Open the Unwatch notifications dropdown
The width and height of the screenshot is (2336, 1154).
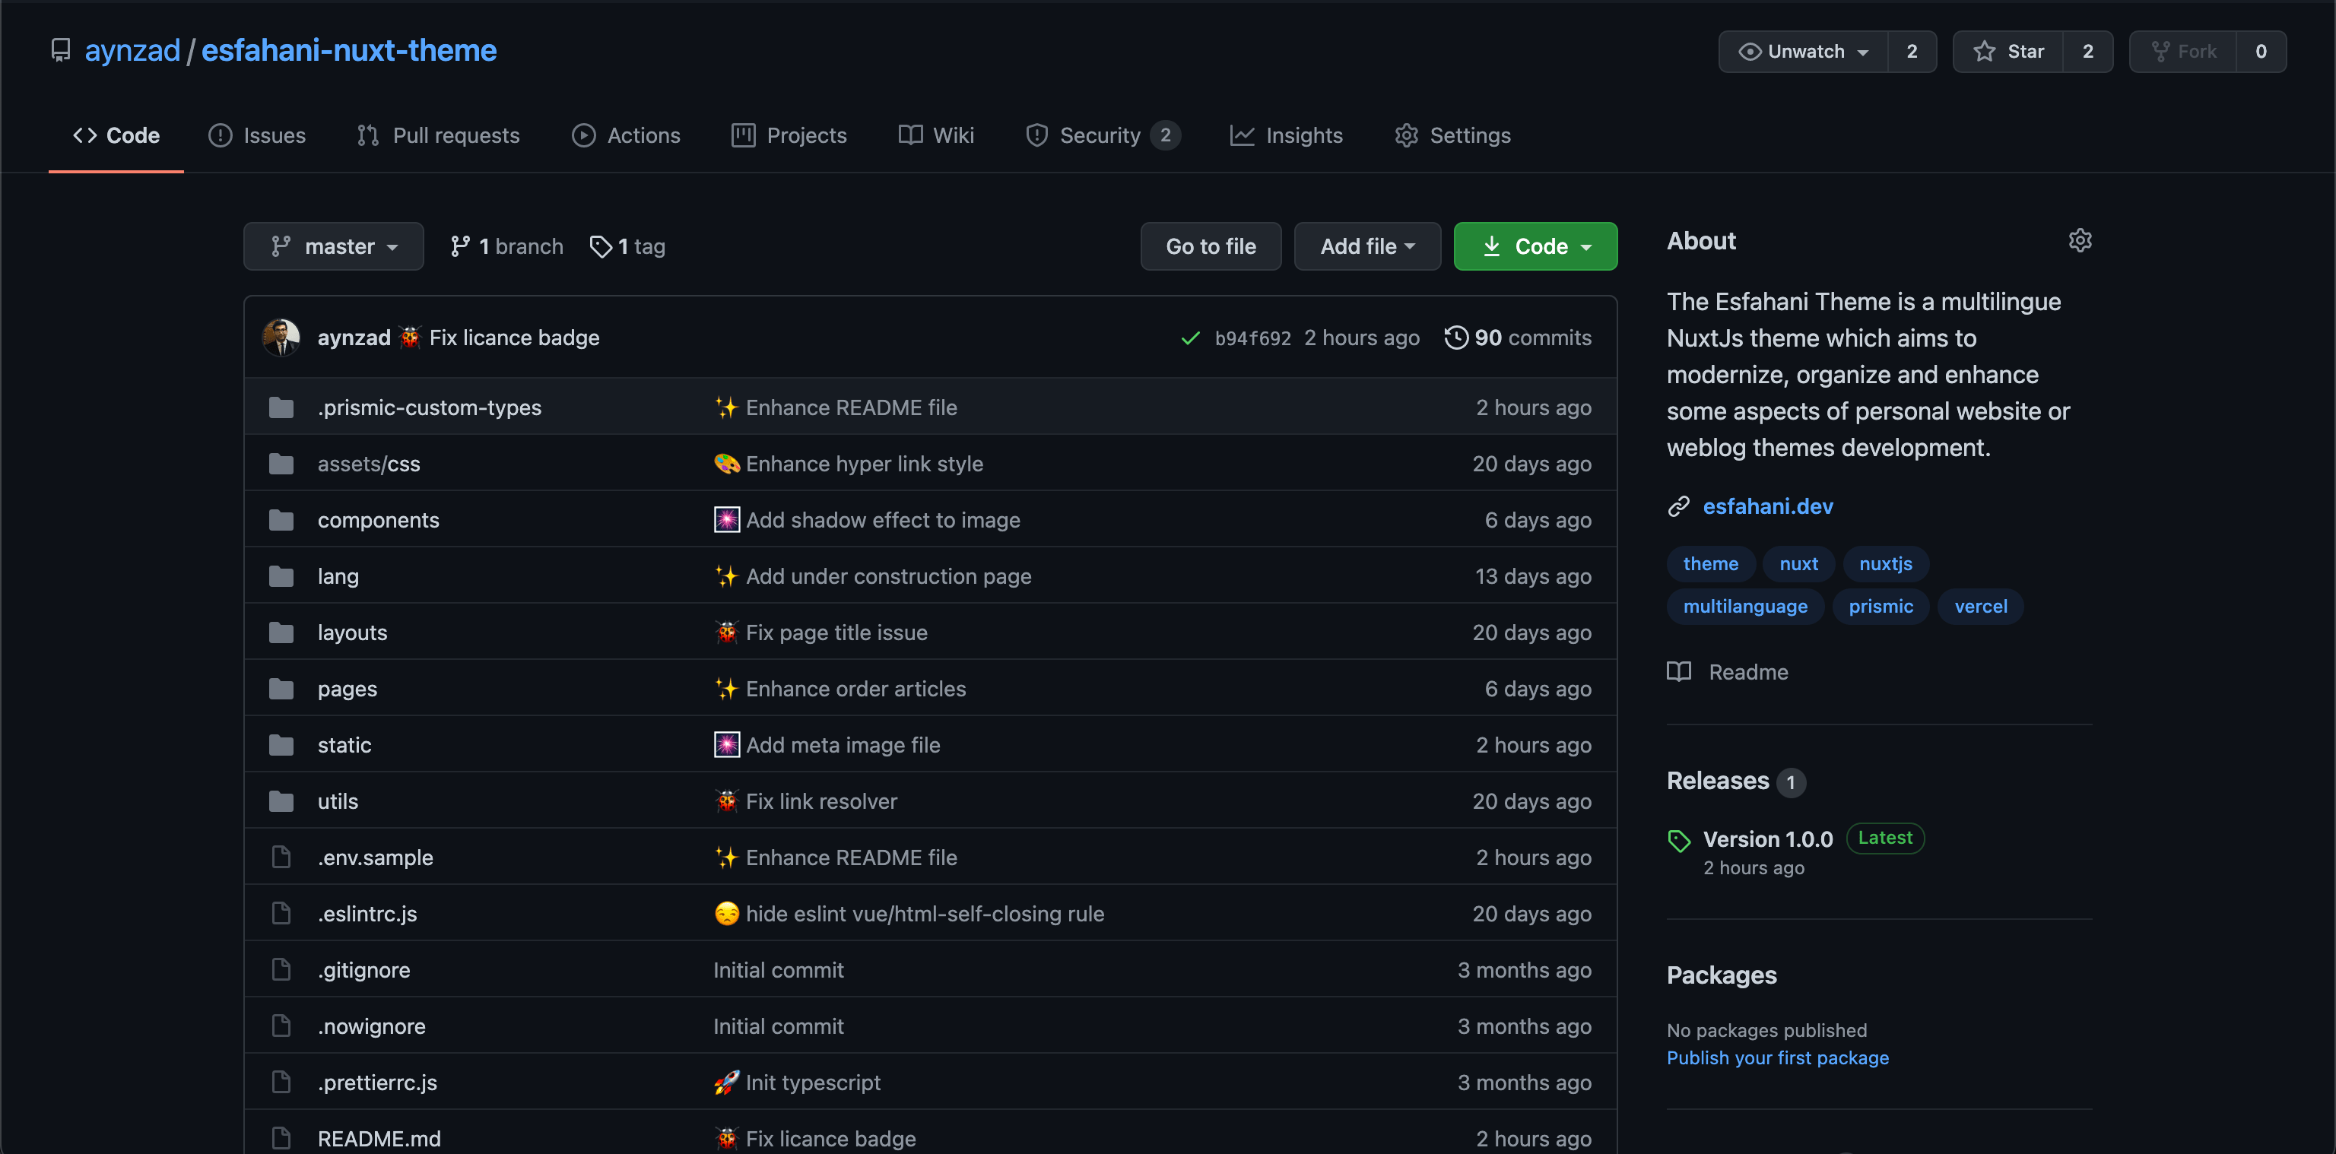[1803, 52]
